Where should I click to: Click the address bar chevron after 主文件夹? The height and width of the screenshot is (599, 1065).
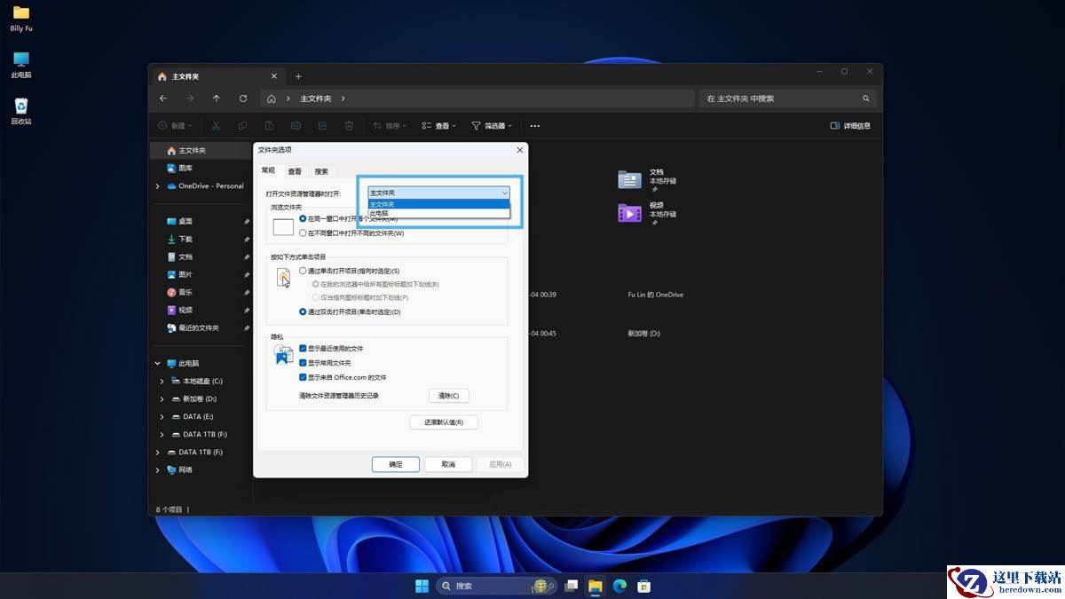pos(343,99)
